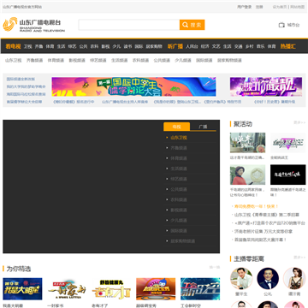
Task: Open 网站地图 sitemap link
Action: [298, 7]
